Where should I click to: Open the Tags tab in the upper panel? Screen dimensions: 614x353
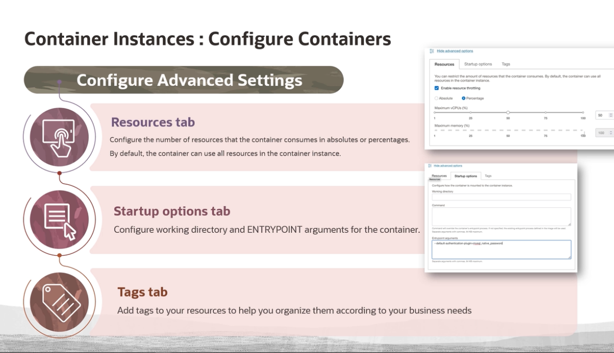coord(506,65)
